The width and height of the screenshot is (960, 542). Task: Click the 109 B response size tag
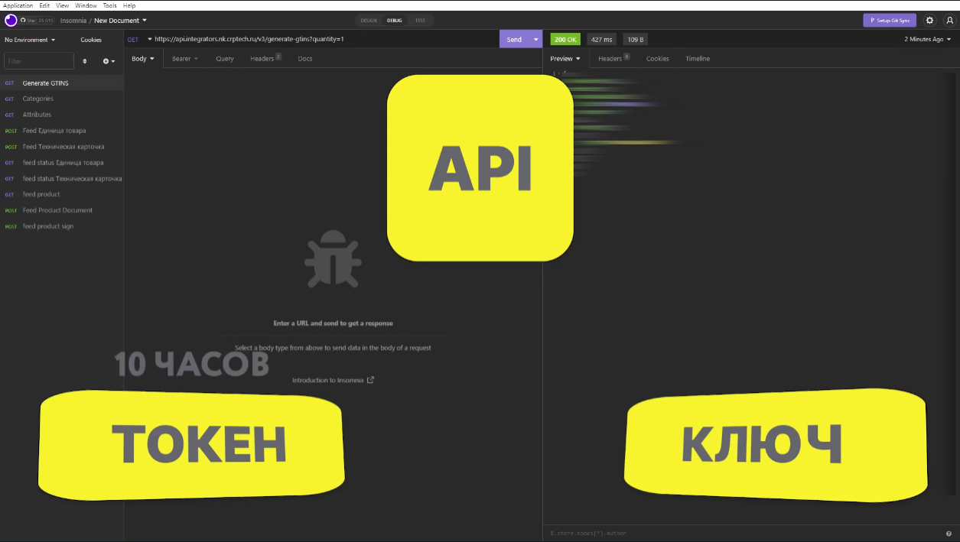(x=636, y=39)
